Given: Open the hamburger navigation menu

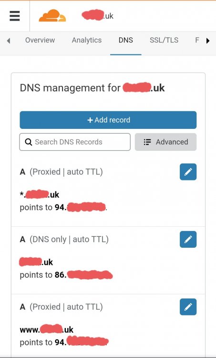Looking at the screenshot, I should point(15,16).
